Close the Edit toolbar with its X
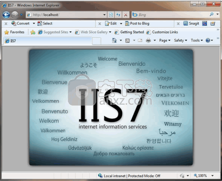This screenshot has width=222, height=181. pos(100,24)
